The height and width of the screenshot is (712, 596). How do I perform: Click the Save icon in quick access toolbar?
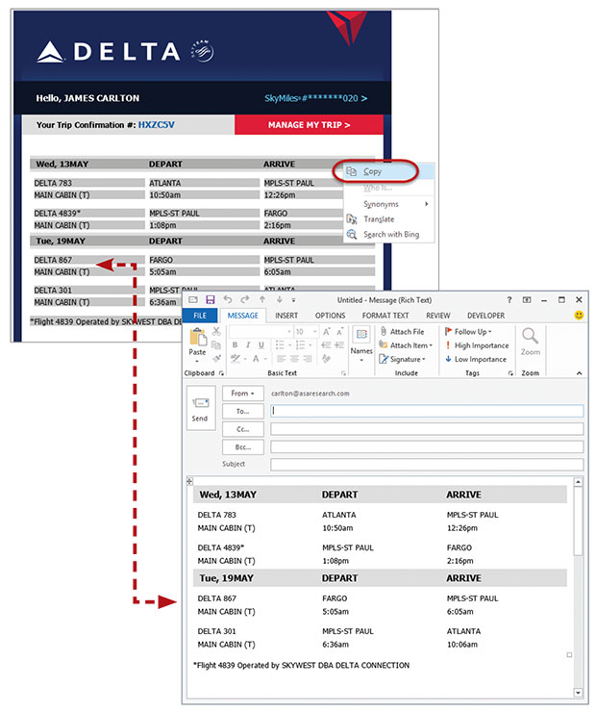211,300
